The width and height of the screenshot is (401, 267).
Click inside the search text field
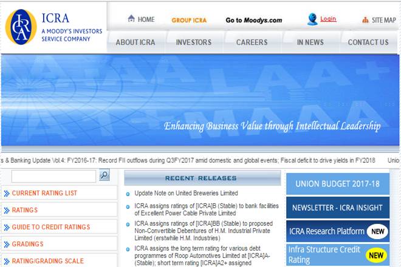[x=53, y=176]
